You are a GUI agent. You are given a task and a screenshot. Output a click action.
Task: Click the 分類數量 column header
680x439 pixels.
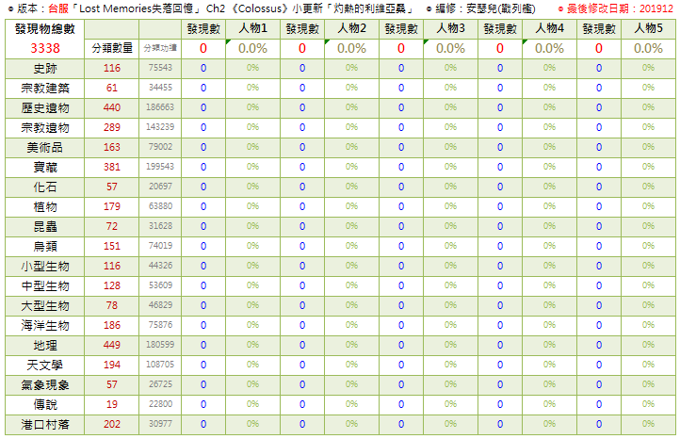point(112,48)
